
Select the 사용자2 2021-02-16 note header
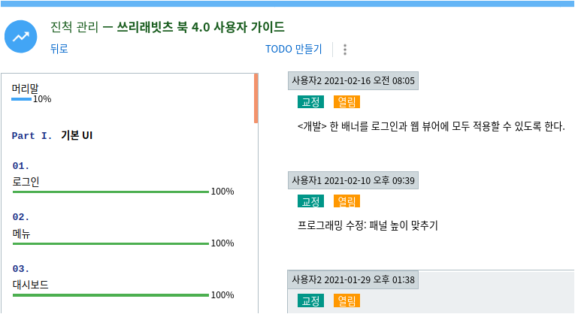point(353,80)
